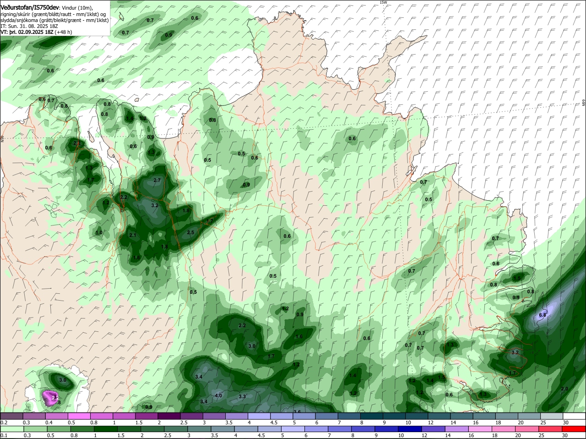Click the 'VT: þri. 02.09.2025 18Z (+48 h)' line

pyautogui.click(x=36, y=32)
